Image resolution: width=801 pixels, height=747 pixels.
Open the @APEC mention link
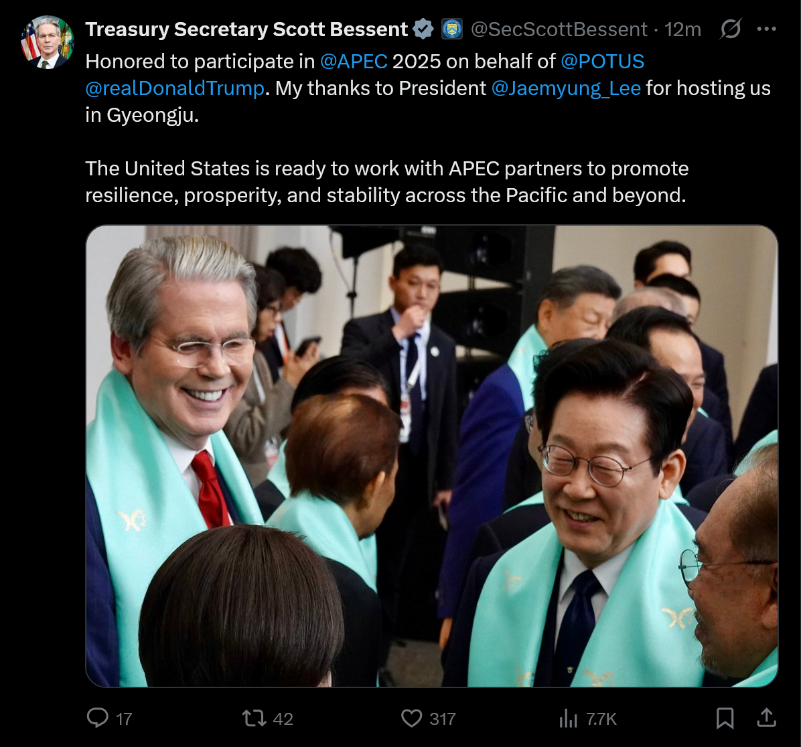click(354, 62)
